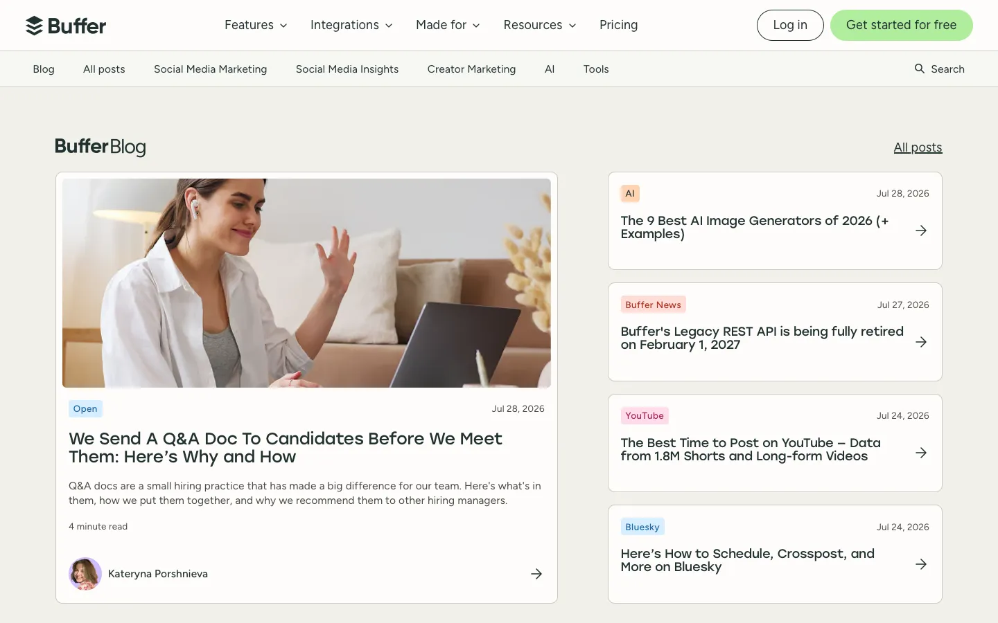Open Social Media Insights category

[x=347, y=69]
